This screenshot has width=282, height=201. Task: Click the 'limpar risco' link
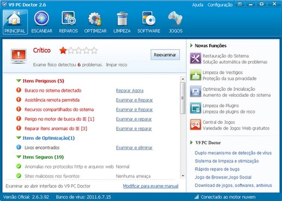tap(117, 65)
